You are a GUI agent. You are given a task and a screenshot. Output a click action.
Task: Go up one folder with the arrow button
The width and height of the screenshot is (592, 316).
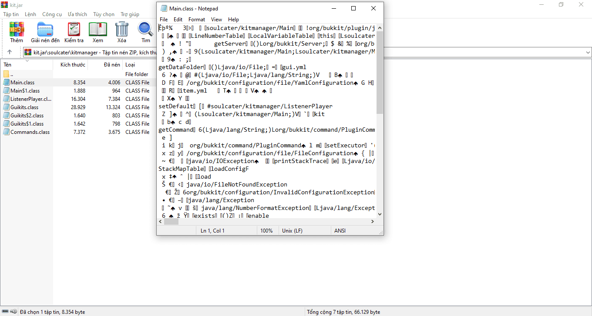pyautogui.click(x=10, y=52)
